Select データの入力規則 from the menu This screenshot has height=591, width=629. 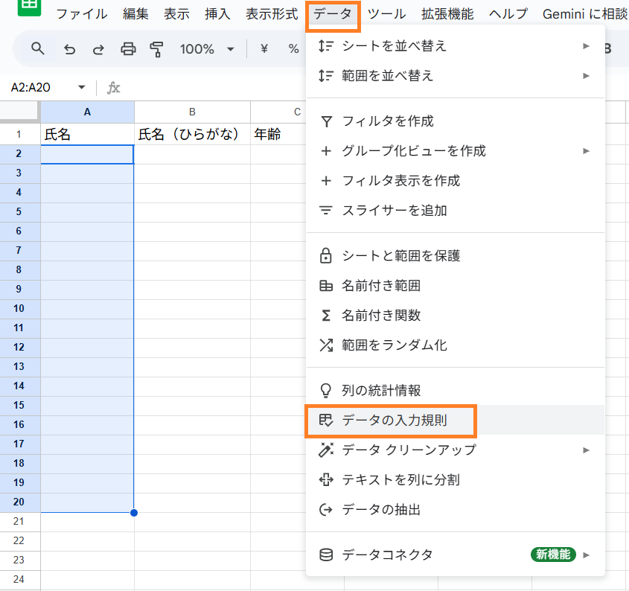coord(394,421)
